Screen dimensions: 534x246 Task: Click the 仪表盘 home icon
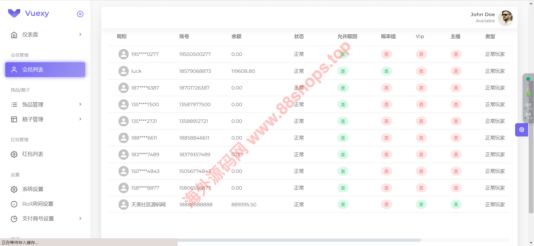(x=14, y=35)
